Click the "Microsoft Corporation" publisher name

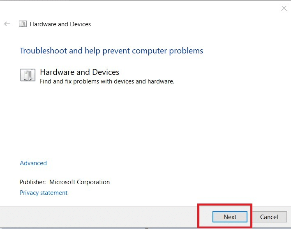80,182
